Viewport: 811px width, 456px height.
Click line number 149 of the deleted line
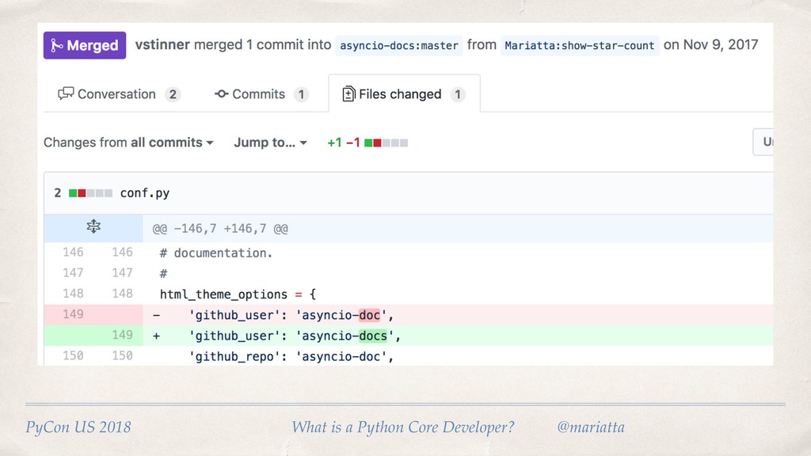(x=73, y=314)
